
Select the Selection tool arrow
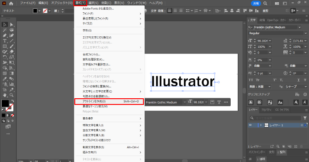pyautogui.click(x=5, y=25)
